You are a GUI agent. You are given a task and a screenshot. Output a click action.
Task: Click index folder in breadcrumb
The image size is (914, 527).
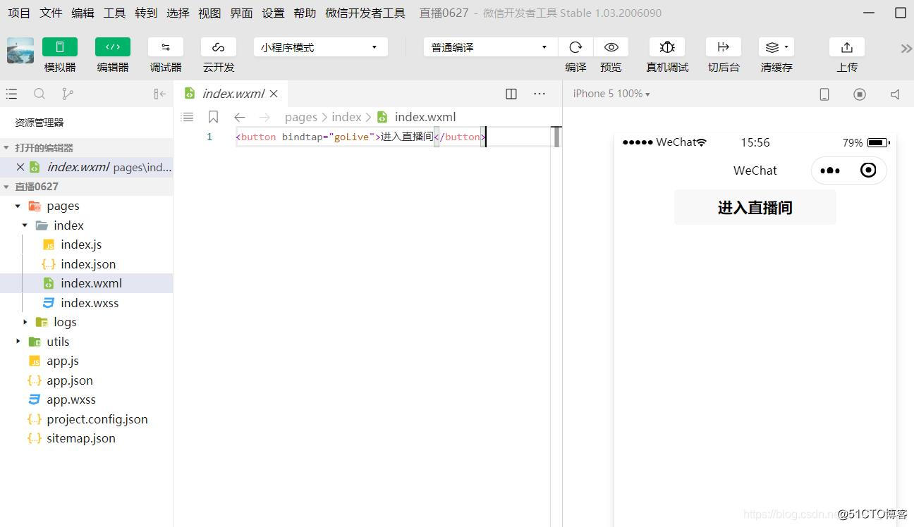[346, 117]
